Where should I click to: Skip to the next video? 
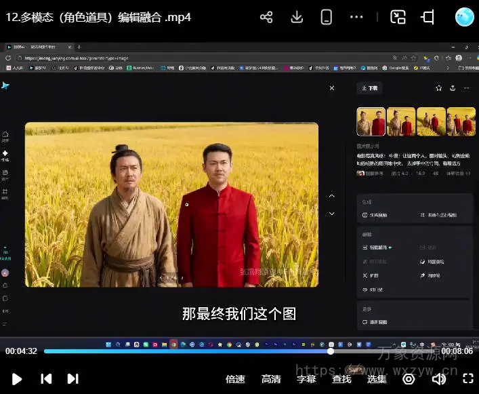(x=72, y=379)
